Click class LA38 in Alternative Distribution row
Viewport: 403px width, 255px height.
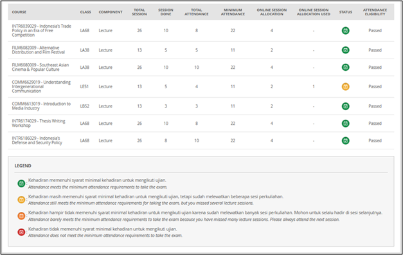[85, 50]
